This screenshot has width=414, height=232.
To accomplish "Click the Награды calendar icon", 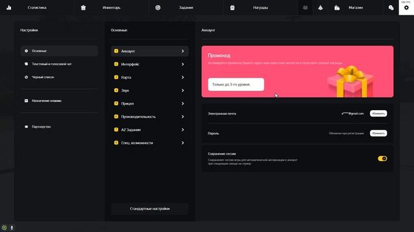I will coord(232,8).
